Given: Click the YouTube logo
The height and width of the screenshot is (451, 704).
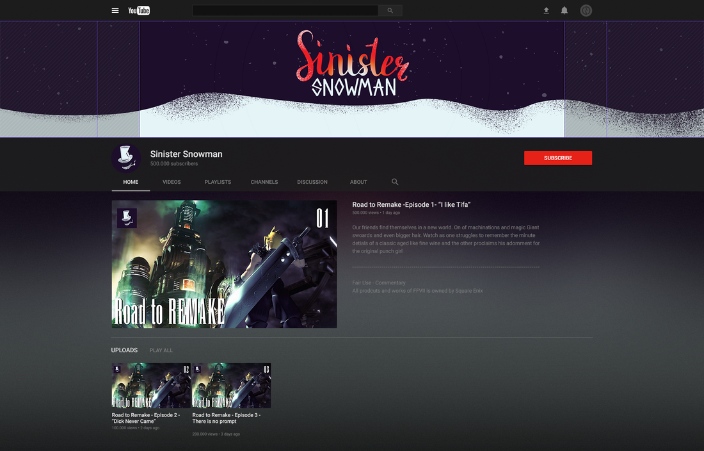Looking at the screenshot, I should click(139, 10).
